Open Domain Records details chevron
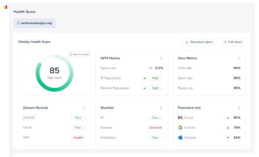Screen dimensions: 259x157 (84, 108)
